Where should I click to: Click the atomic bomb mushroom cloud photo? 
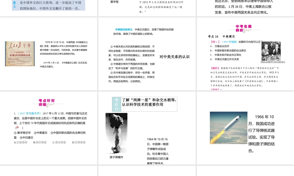click(x=116, y=133)
